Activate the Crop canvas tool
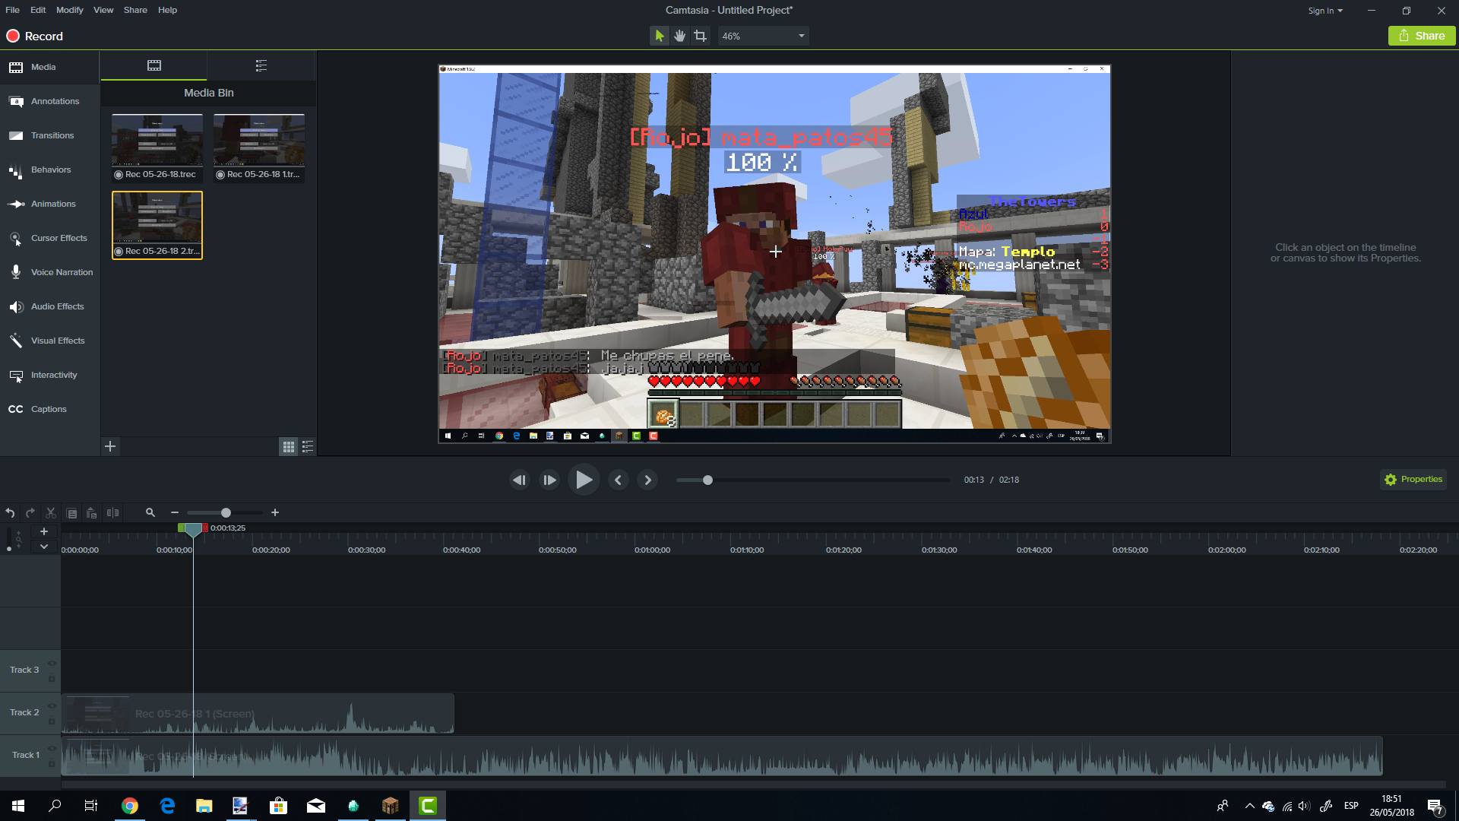The width and height of the screenshot is (1459, 821). click(700, 36)
